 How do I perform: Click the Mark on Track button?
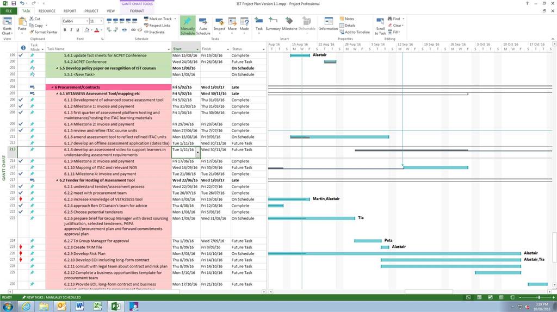click(159, 19)
